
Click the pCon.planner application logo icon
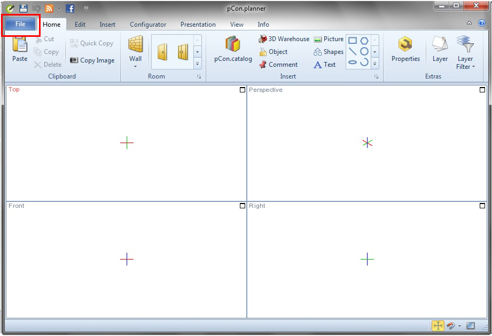click(x=10, y=9)
